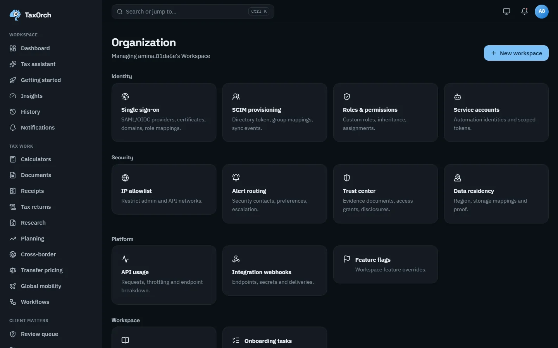Open Insights in the sidebar
558x348 pixels.
[x=51, y=96]
